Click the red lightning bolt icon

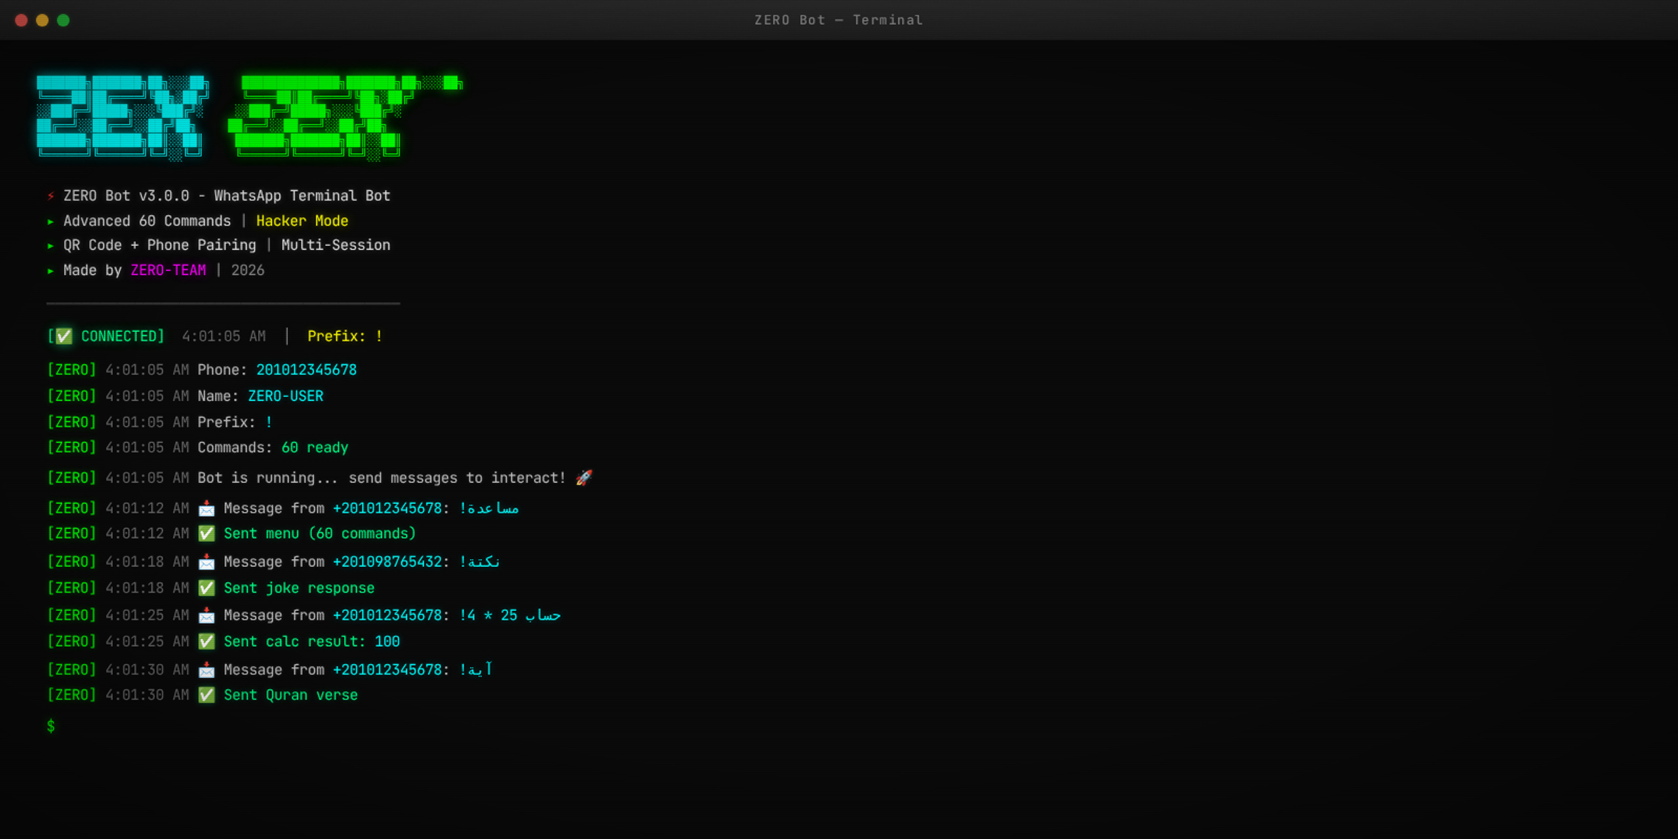point(50,196)
